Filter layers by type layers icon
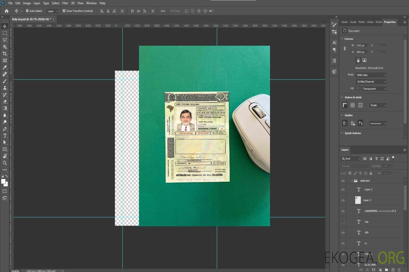The image size is (409, 272). click(376, 159)
